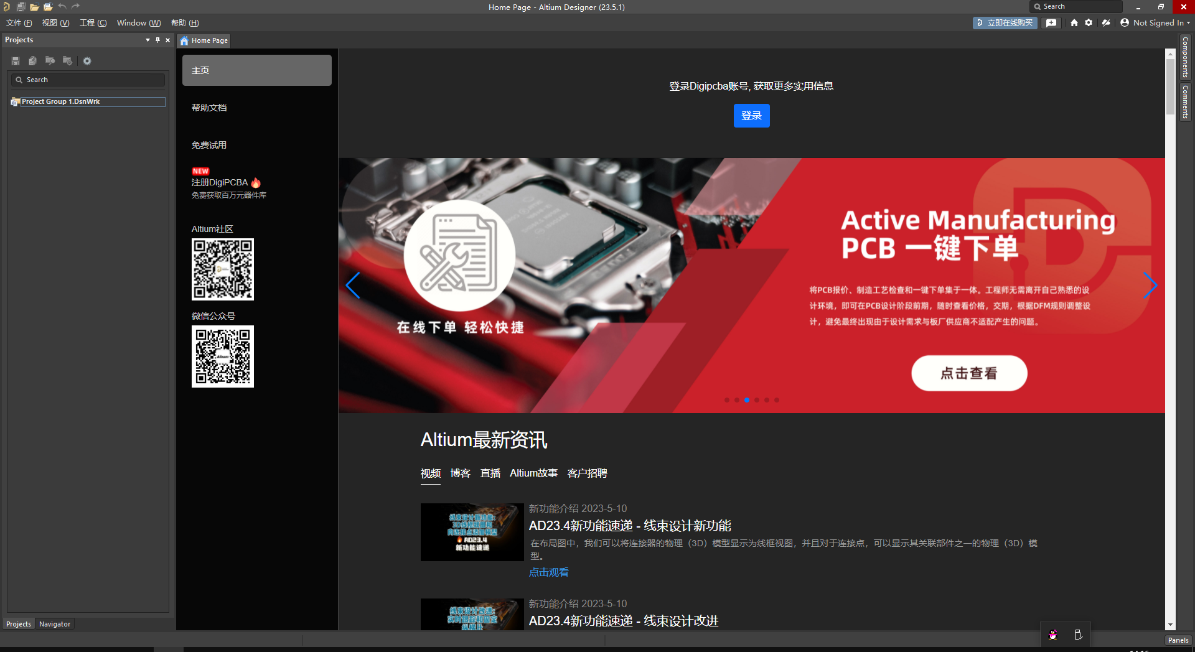Open the 文件 (F) menu
1195x652 pixels.
(x=19, y=23)
